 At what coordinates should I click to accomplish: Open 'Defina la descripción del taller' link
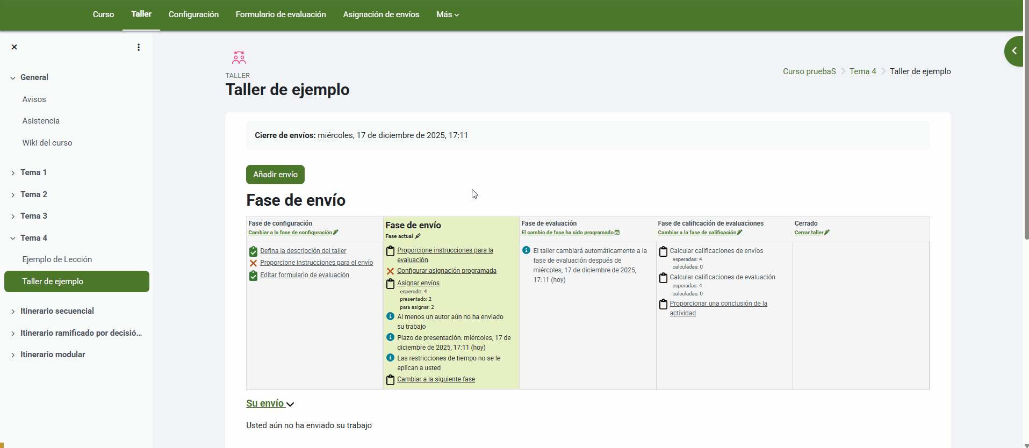303,251
